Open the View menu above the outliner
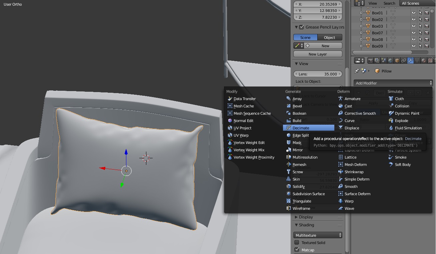Image resolution: width=436 pixels, height=254 pixels. tap(373, 3)
